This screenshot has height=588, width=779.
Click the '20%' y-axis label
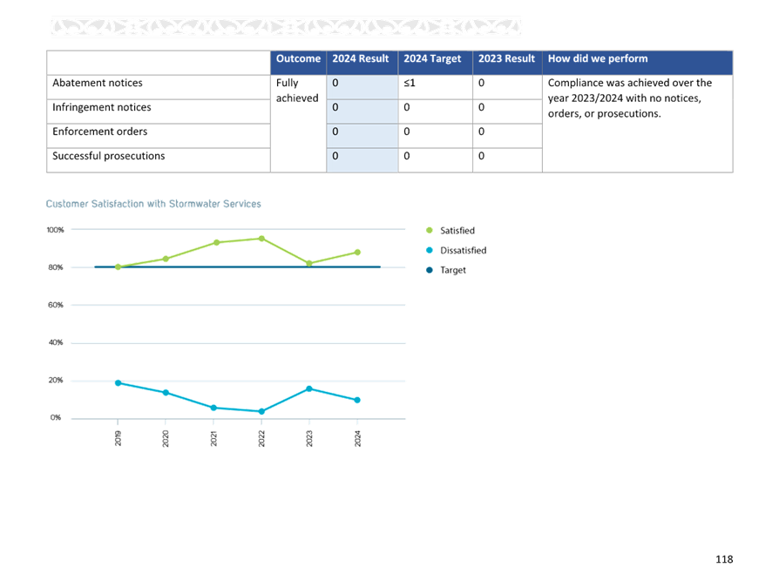tap(56, 380)
